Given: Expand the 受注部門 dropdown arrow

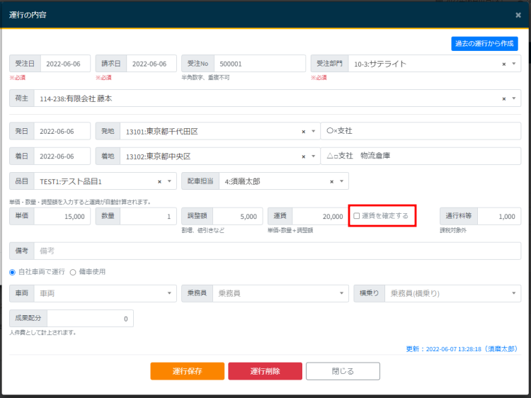Looking at the screenshot, I should pos(514,64).
